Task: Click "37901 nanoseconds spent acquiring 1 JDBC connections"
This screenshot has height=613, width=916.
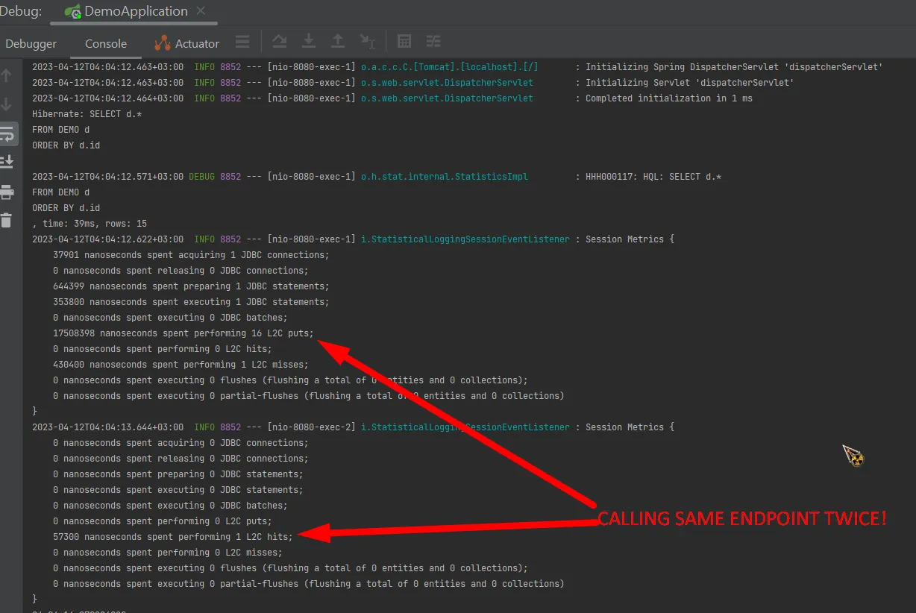Action: click(x=191, y=255)
